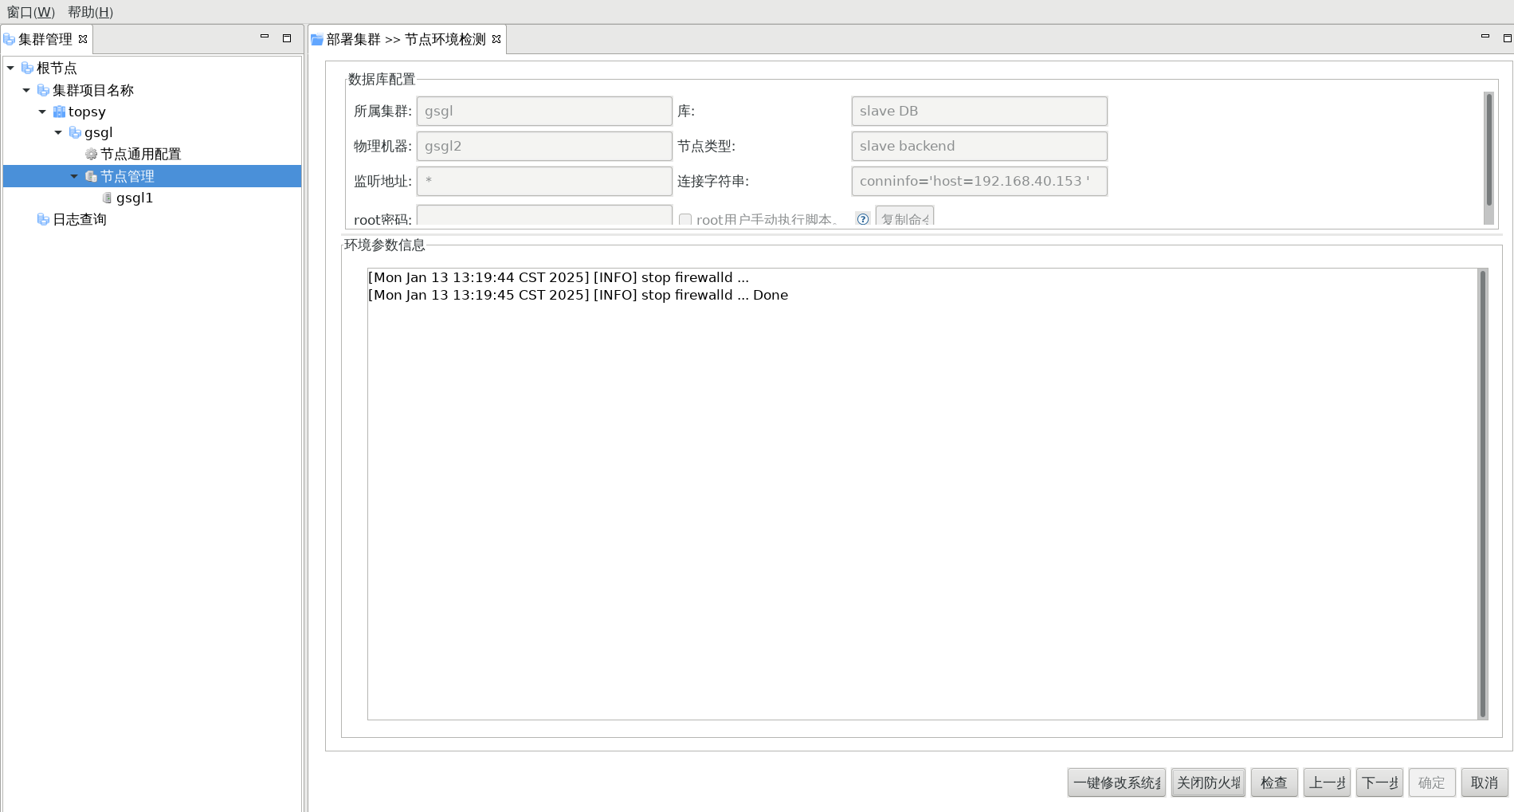
Task: Maximize the 节点环境检测 editor panel
Action: click(1507, 37)
